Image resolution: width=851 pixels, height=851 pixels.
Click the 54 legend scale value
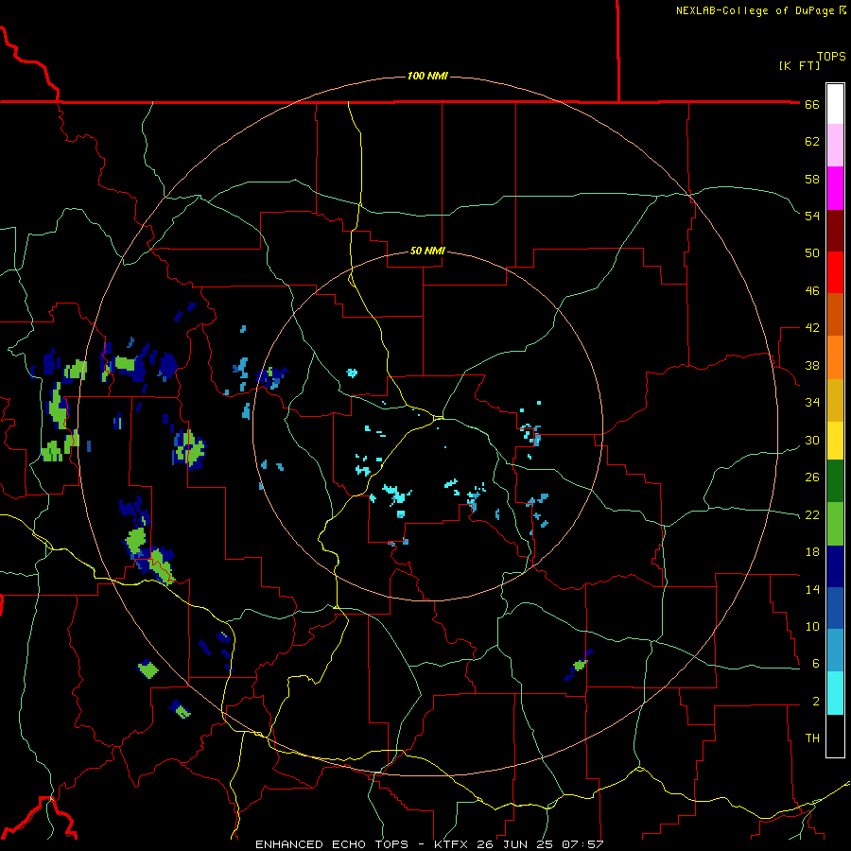[x=812, y=216]
